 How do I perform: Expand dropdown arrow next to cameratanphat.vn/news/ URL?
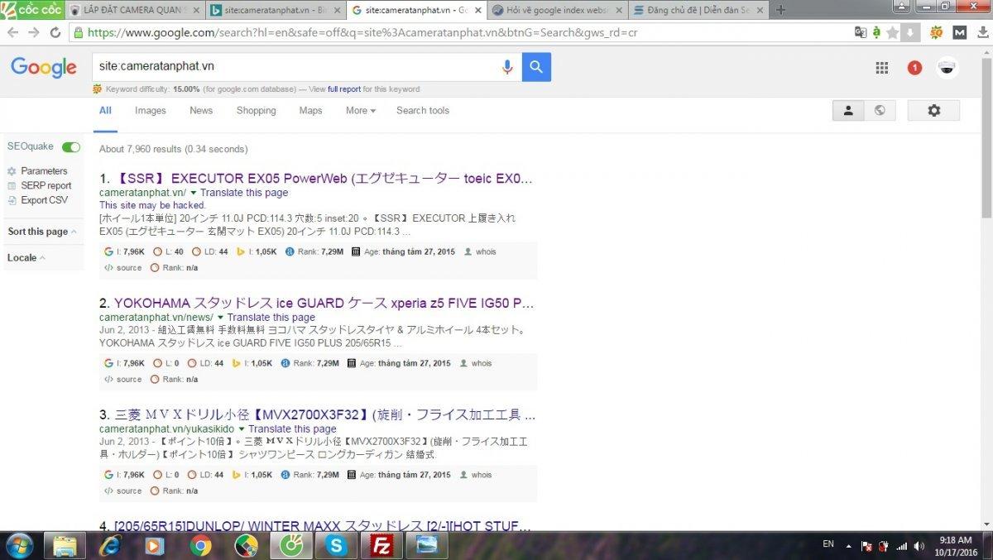click(220, 318)
